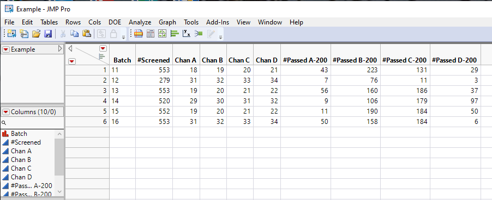Select row number 6 in the table

click(87, 122)
